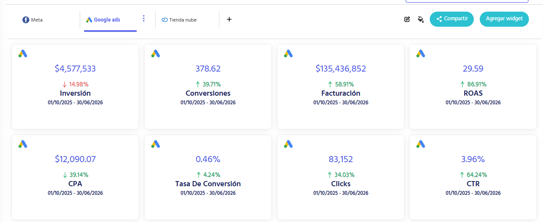Click Google Ads logo on Inversión card

23,53
